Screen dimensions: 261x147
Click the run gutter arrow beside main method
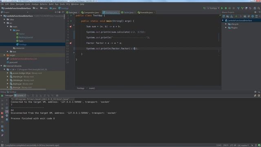tap(71, 21)
